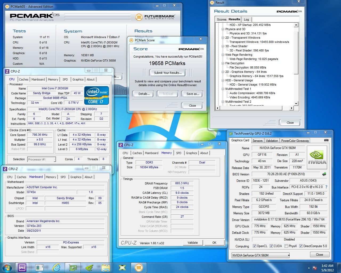Switch to Log tab in Result Details
This screenshot has height=273, width=341.
(x=246, y=19)
